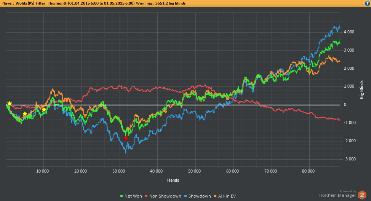Click the 30 000 hands axis label
371x201 pixels.
pyautogui.click(x=118, y=171)
